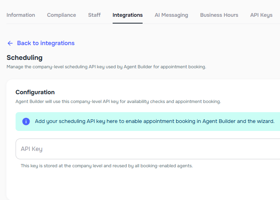Image resolution: width=280 pixels, height=200 pixels.
Task: Click the Configuration section heading
Action: coord(35,92)
